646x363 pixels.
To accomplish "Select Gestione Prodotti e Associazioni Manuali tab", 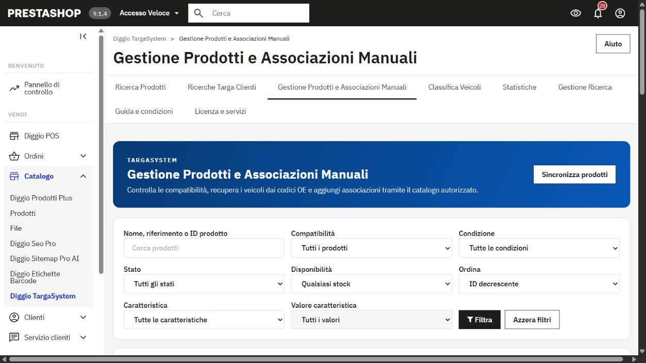I will (x=342, y=87).
